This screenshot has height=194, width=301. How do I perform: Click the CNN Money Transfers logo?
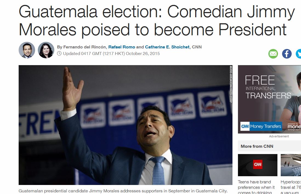click(x=261, y=126)
